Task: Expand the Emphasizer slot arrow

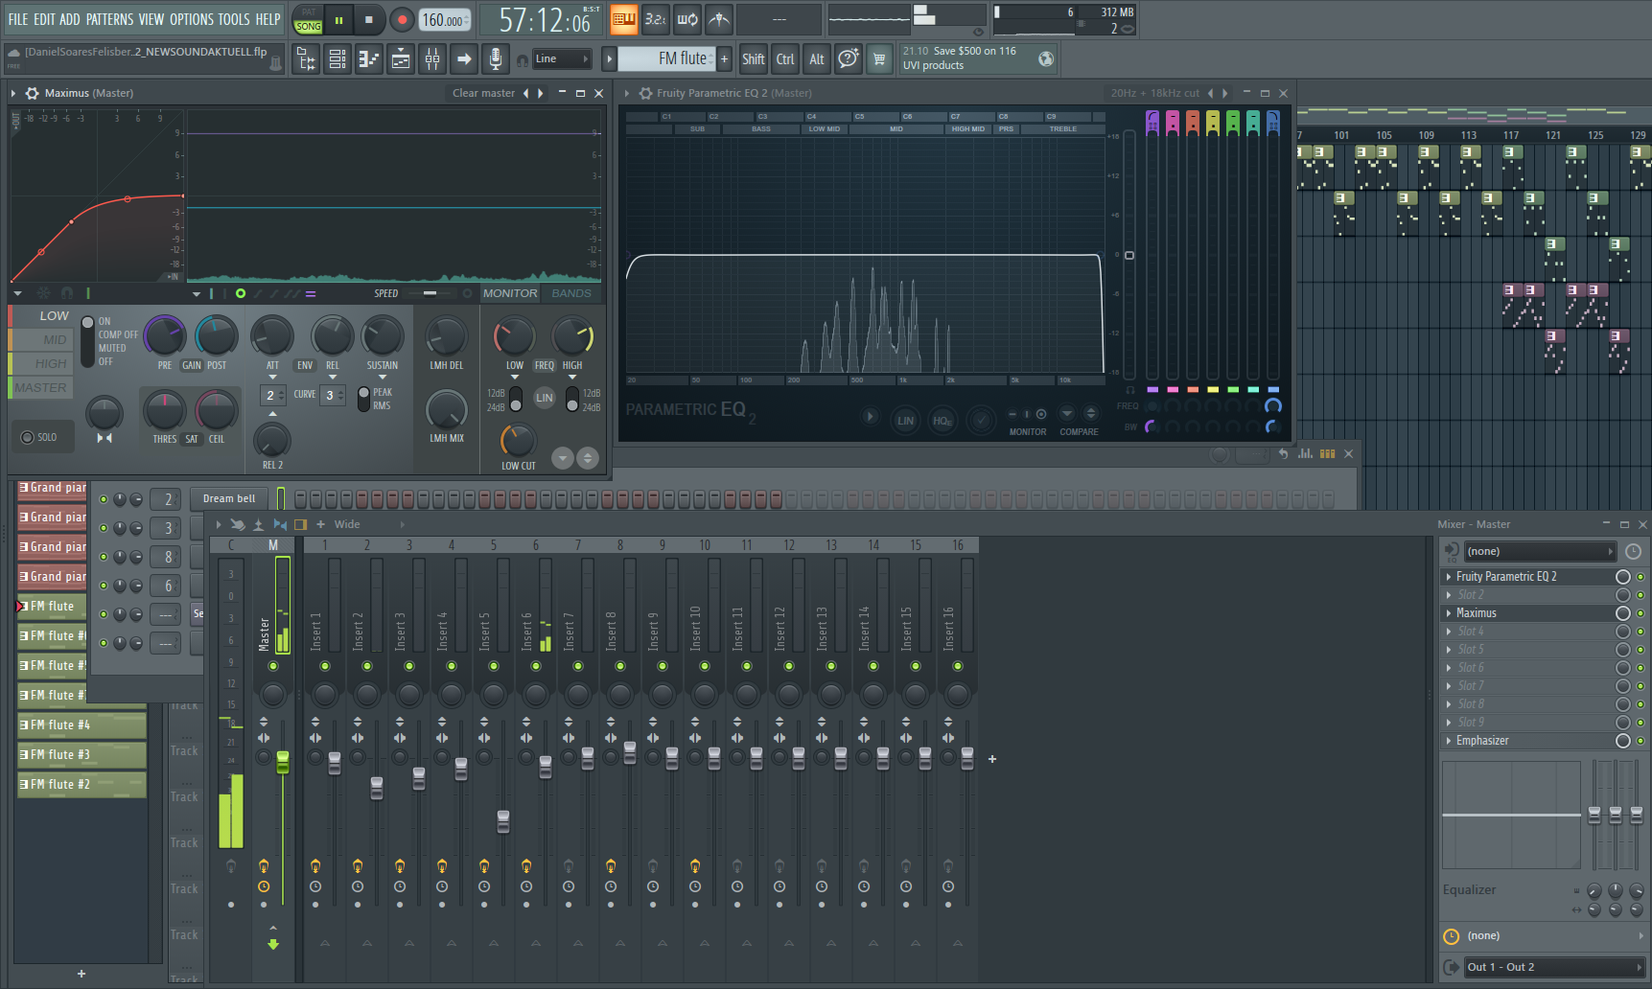Action: (x=1448, y=741)
